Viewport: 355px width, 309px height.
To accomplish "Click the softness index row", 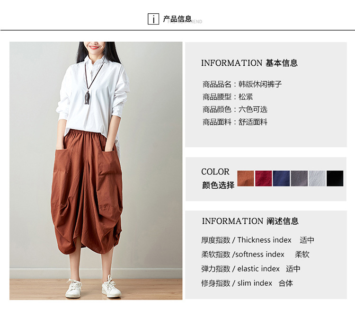I will (255, 255).
